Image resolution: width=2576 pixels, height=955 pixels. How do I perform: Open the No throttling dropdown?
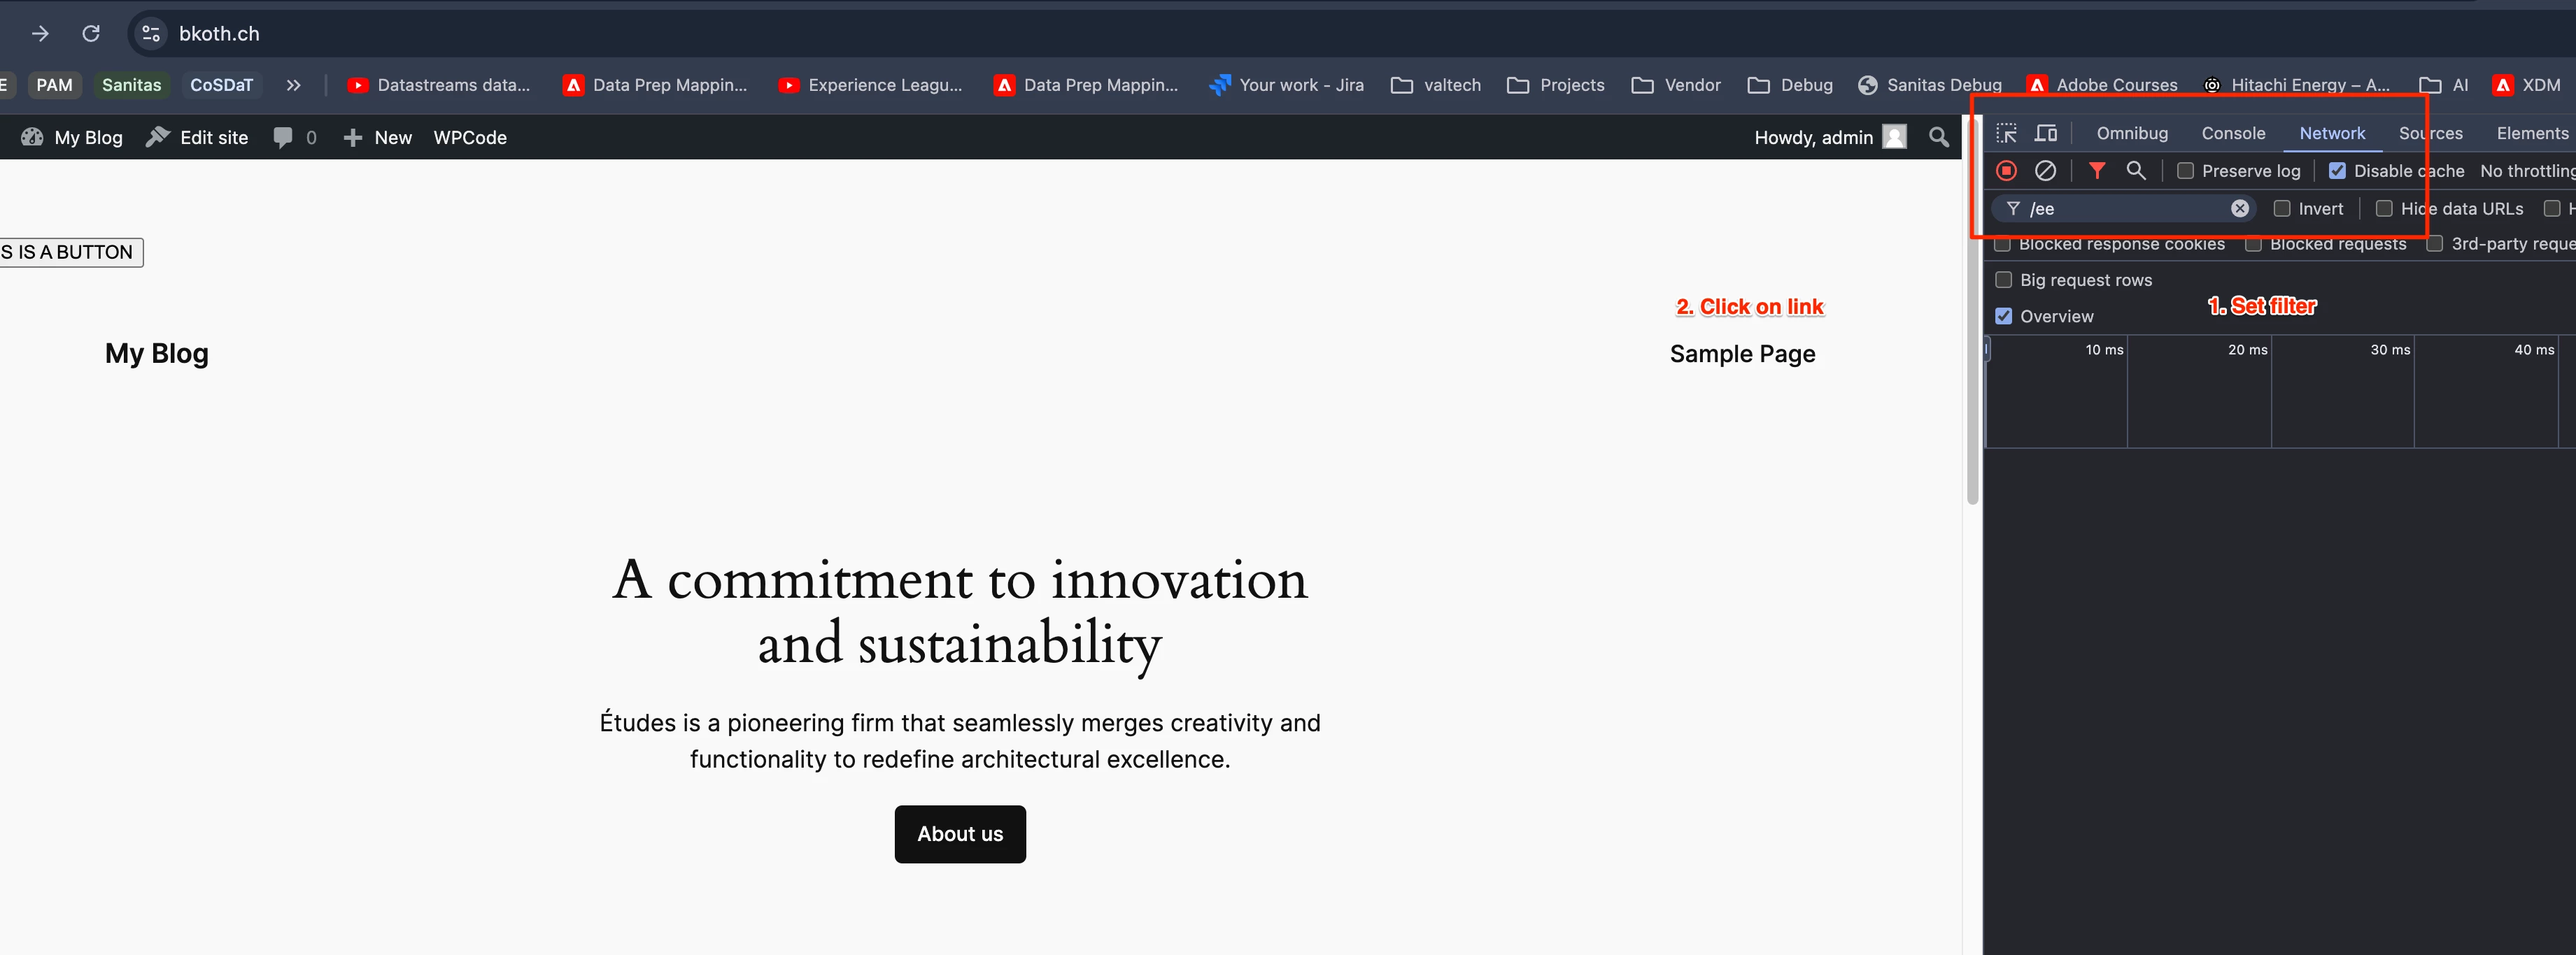point(2526,171)
